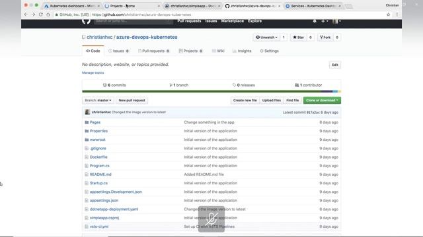This screenshot has height=237, width=423.
Task: Focus the GitHub search field
Action: pos(134,21)
